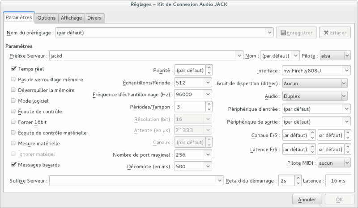Toggle the Temps réel checkbox
This screenshot has height=208, width=358.
coord(13,69)
